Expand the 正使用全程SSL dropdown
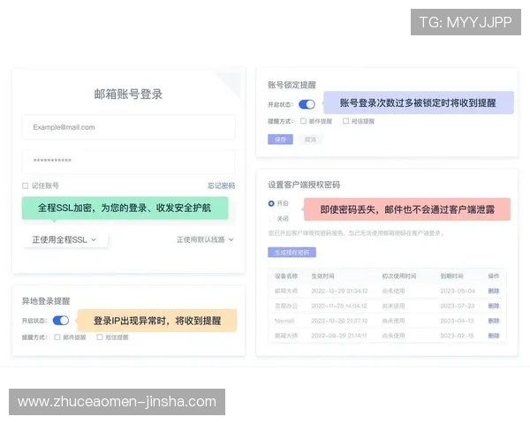The width and height of the screenshot is (530, 424). click(64, 239)
